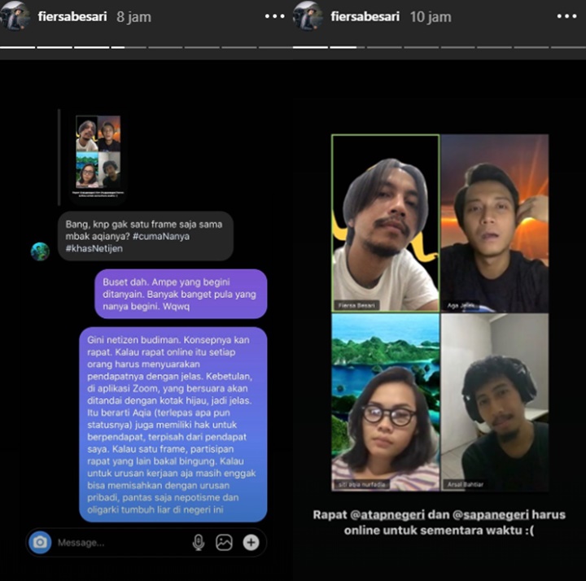Screen dimensions: 586x581
Task: Tap the video tile with sunset background
Action: click(495, 223)
